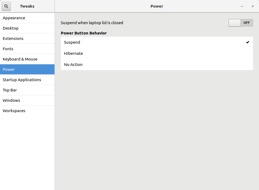Screen dimensions: 259x190
Task: Minimize the Tweaks window
Action: pyautogui.click(x=242, y=6)
